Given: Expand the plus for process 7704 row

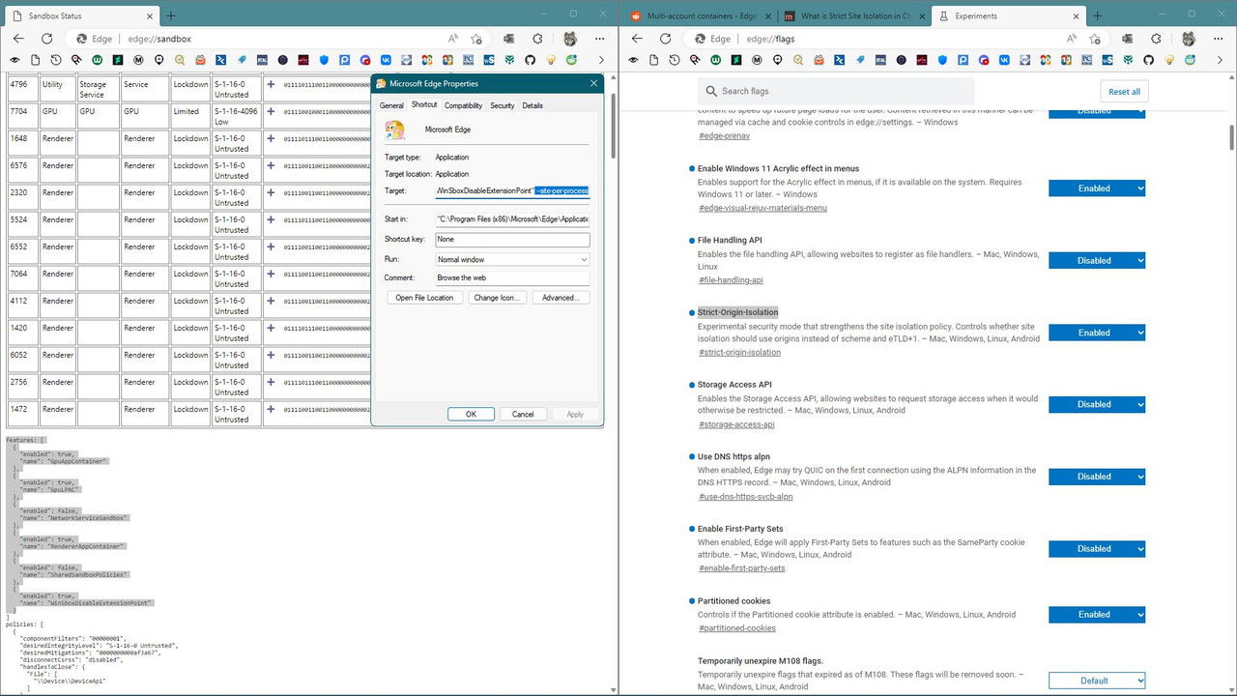Looking at the screenshot, I should (x=272, y=111).
